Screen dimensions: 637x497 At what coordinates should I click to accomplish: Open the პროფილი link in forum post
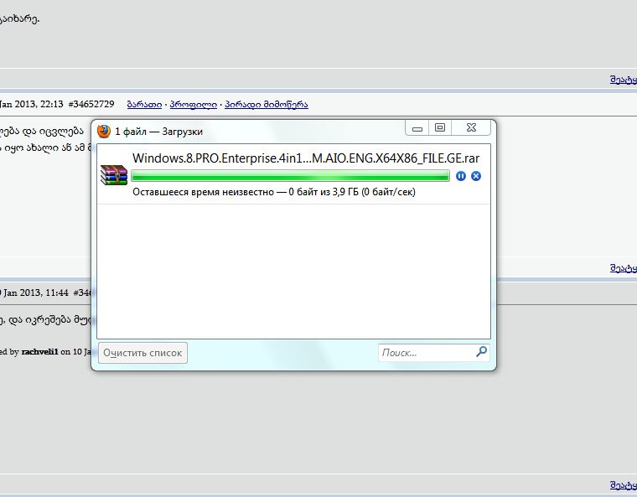[x=194, y=105]
